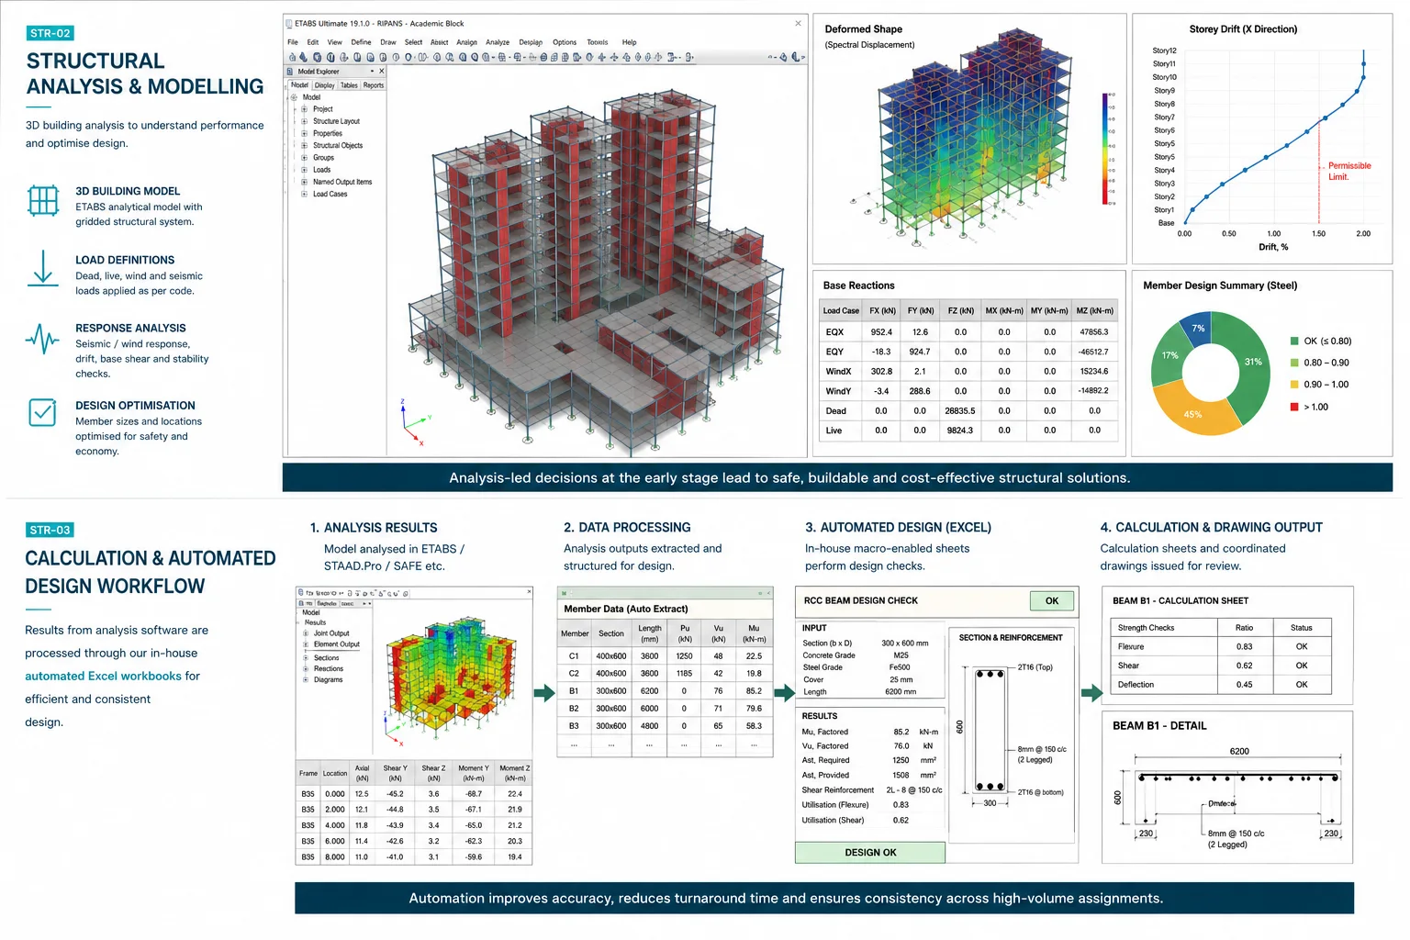Expand the Groups tree node
Screen dimensions: 1410x940
(x=304, y=158)
